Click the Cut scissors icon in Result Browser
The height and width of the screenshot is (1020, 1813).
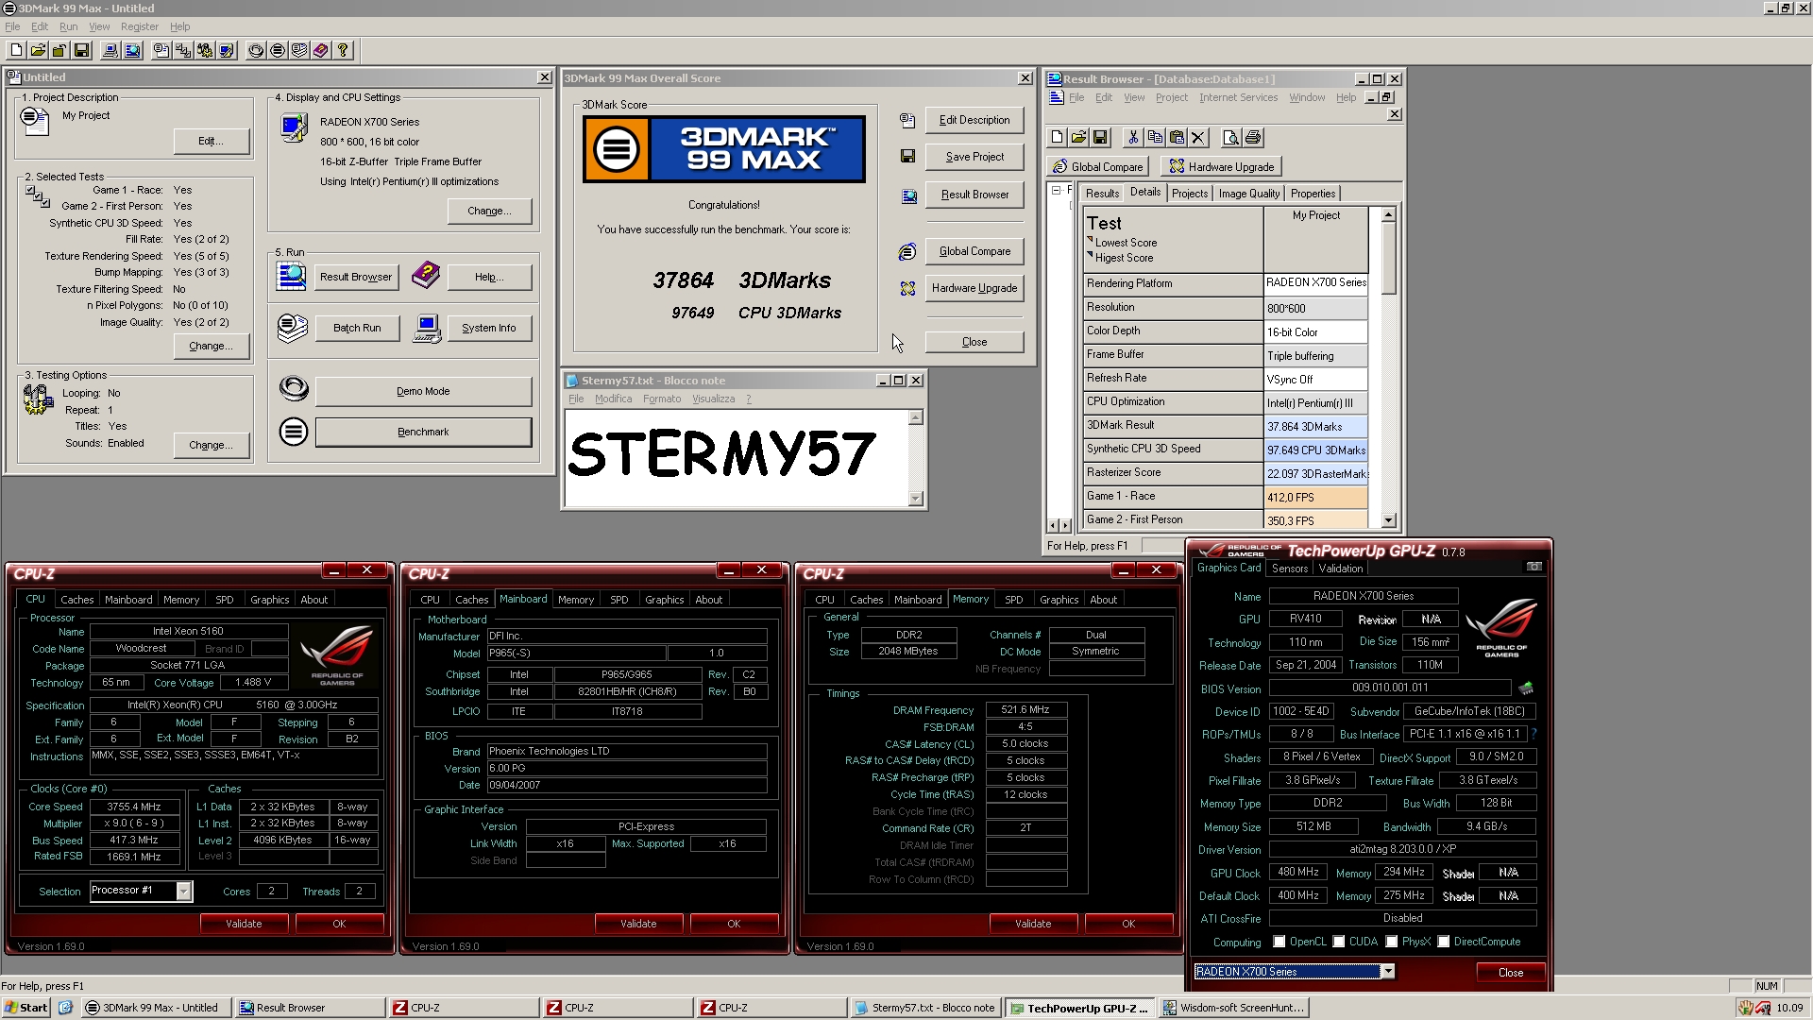point(1133,138)
